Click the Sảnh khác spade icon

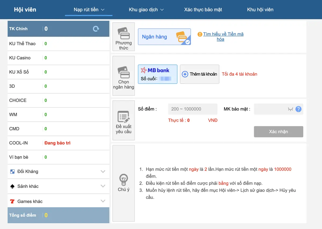(x=12, y=186)
